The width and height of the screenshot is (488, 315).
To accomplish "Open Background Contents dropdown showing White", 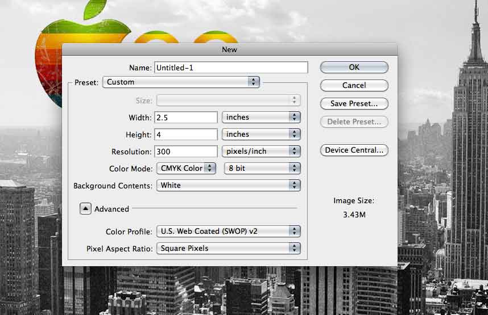I will [229, 186].
